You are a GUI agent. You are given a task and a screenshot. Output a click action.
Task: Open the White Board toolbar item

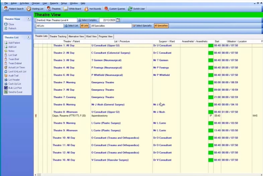click(72, 9)
